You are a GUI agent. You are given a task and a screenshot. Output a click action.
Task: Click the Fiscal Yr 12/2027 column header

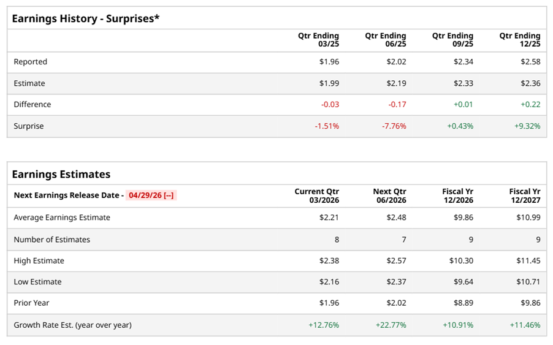click(x=525, y=195)
